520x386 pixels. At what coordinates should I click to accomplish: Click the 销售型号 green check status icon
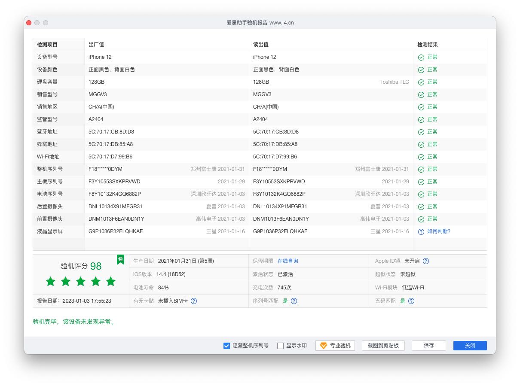(421, 94)
